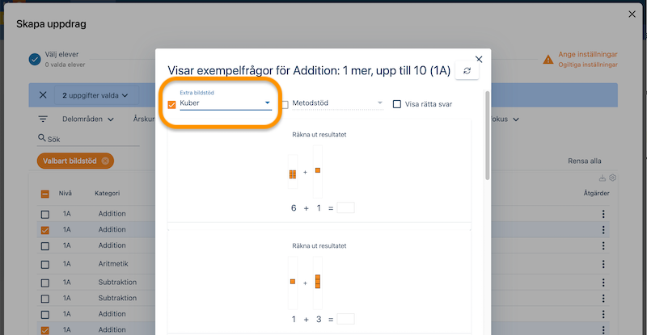Enable the Metodstöd checkbox

click(x=286, y=104)
